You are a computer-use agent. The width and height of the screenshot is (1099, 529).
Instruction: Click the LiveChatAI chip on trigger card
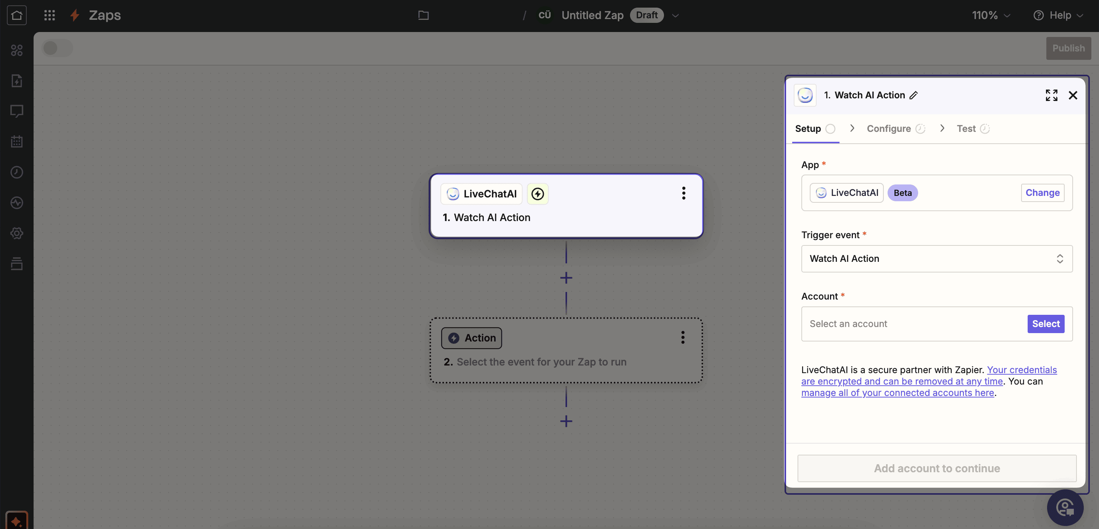point(481,194)
